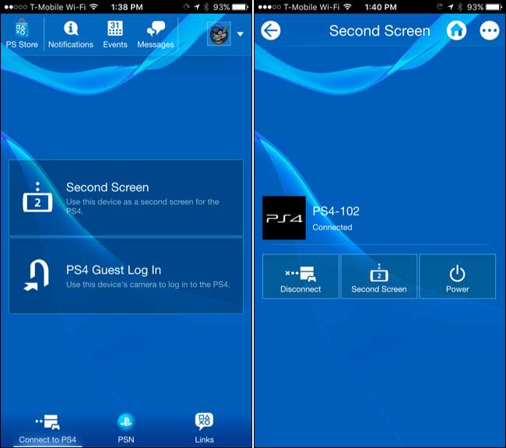Launch Second Screen for connected PS4
This screenshot has width=506, height=448.
pyautogui.click(x=379, y=277)
